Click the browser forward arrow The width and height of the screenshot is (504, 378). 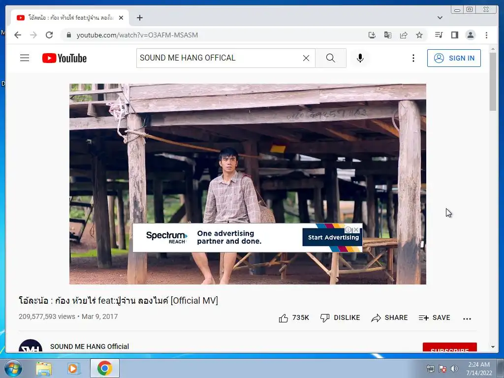(x=33, y=35)
